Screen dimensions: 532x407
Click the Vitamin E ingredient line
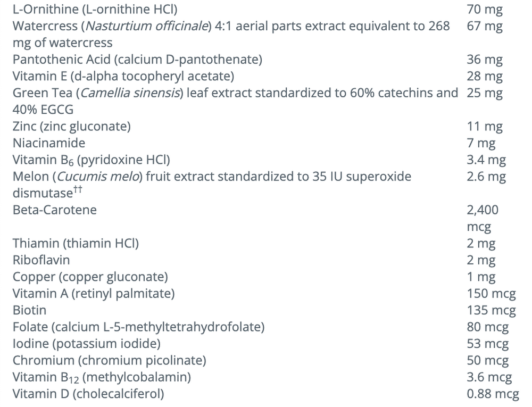click(123, 76)
